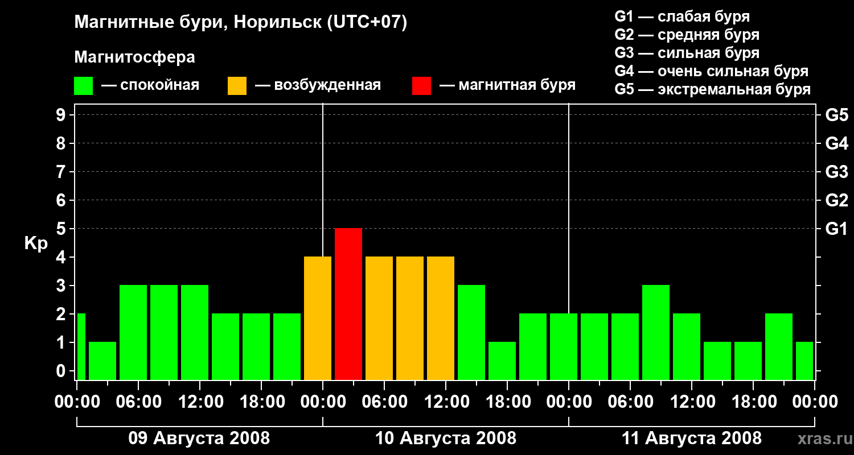Click the '06:00' tick label above 09 Августа
This screenshot has height=455, width=854.
(138, 402)
